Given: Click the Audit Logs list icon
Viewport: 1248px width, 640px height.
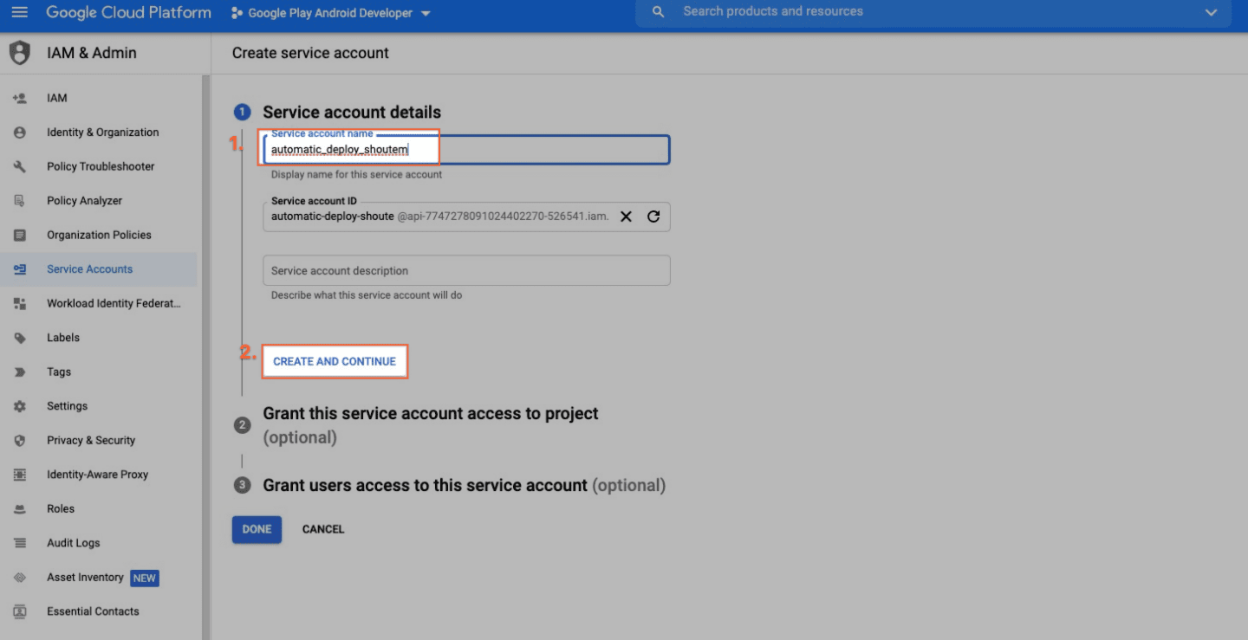Looking at the screenshot, I should pyautogui.click(x=19, y=543).
